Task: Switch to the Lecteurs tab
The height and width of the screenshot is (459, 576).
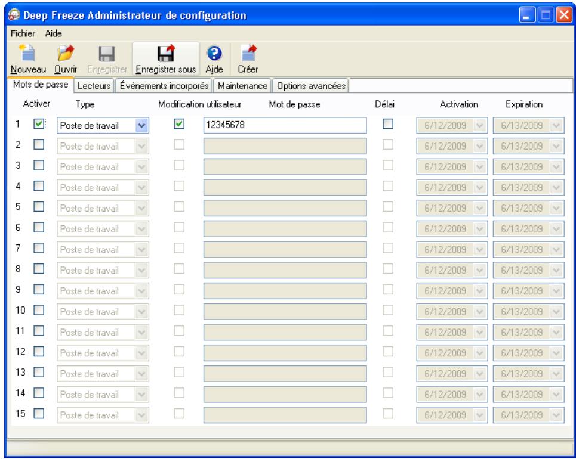Action: click(x=94, y=85)
